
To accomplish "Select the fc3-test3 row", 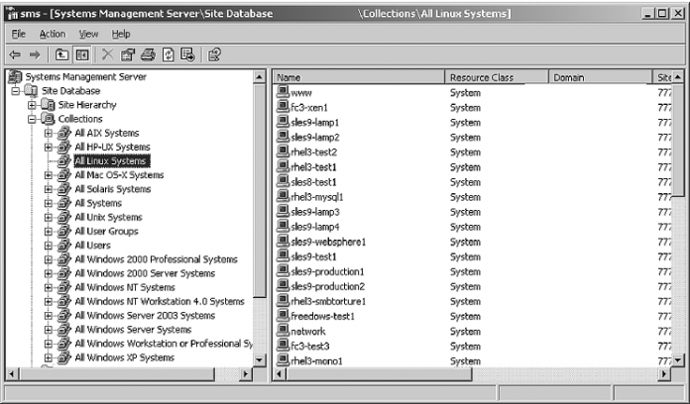I will tap(472, 346).
